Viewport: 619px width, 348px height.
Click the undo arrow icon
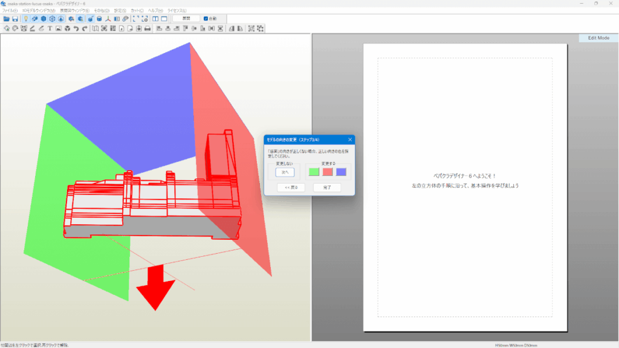76,28
